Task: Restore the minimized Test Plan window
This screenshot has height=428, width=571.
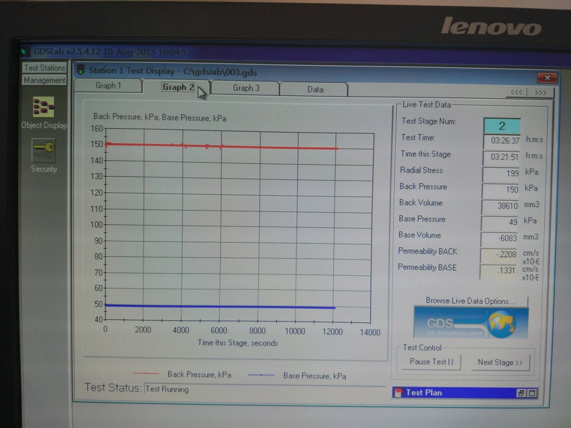Action: (x=522, y=393)
